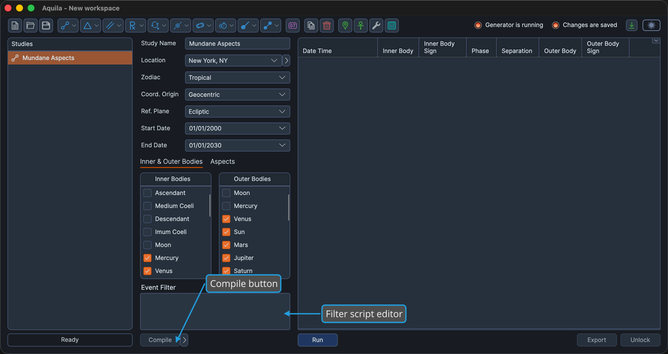The image size is (668, 354).
Task: Open the Location dropdown showing New York, NY
Action: pos(233,60)
